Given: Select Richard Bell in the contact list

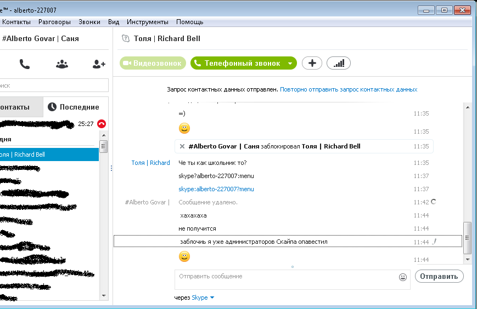Looking at the screenshot, I should pyautogui.click(x=49, y=154).
